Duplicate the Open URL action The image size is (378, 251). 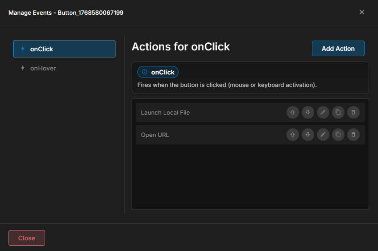tap(338, 135)
